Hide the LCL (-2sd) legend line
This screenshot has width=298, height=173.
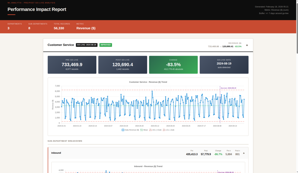168,130
